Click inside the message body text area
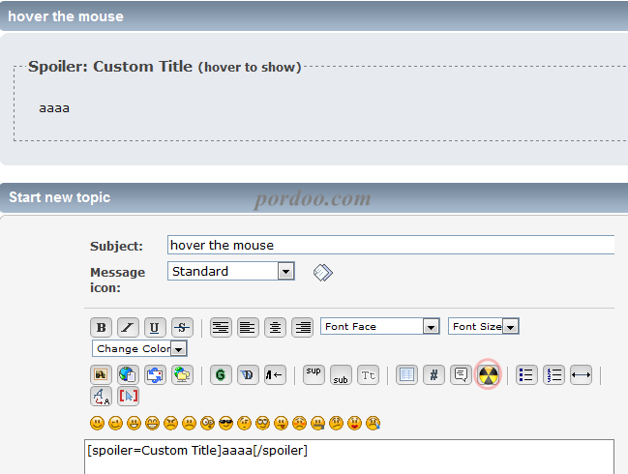 coord(349,457)
